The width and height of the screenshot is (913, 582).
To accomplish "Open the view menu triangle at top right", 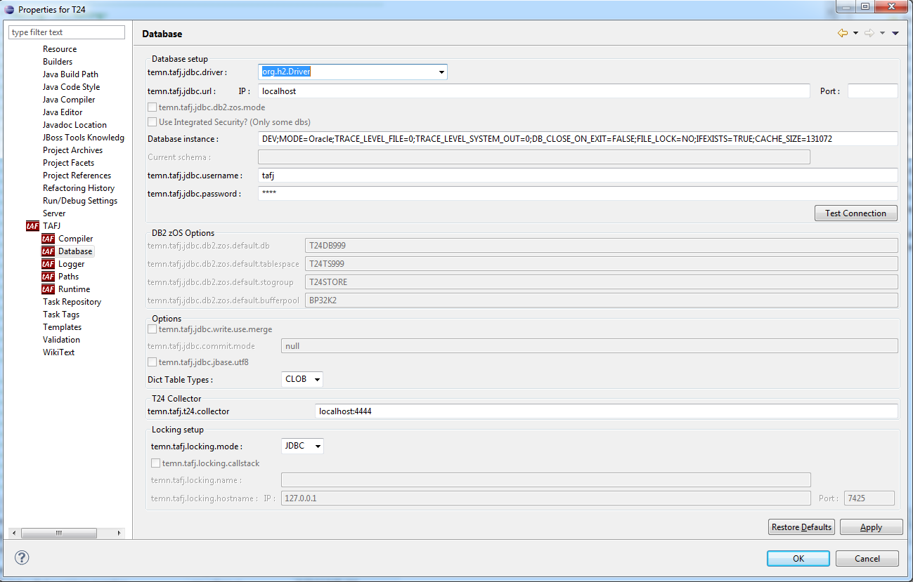I will pos(895,33).
